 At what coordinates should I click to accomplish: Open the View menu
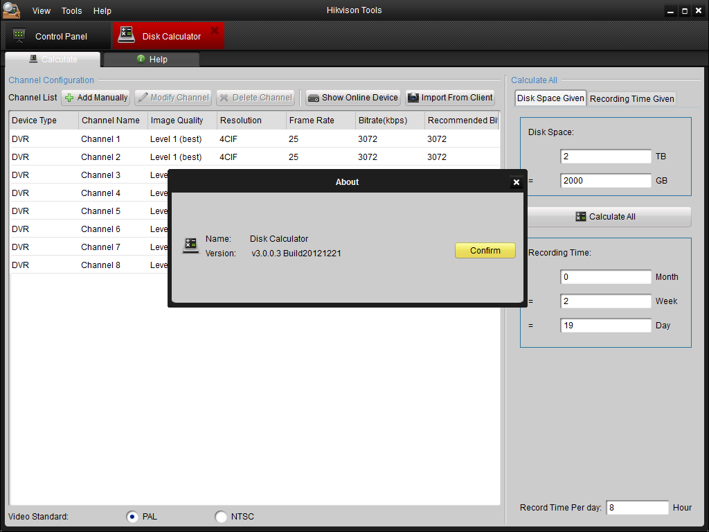click(41, 11)
